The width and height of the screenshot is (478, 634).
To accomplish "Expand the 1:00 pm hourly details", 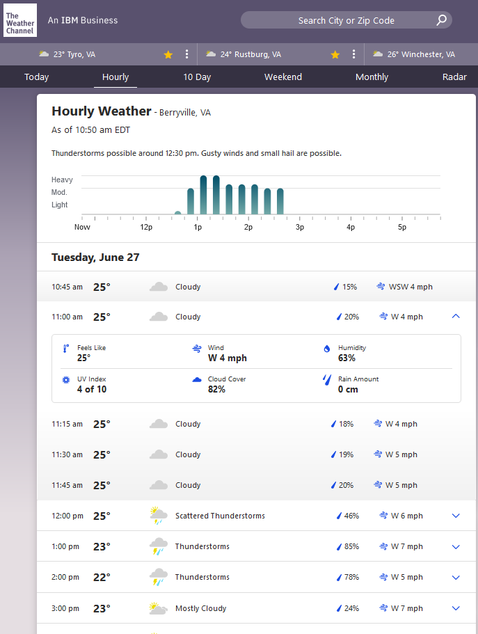I will [456, 547].
